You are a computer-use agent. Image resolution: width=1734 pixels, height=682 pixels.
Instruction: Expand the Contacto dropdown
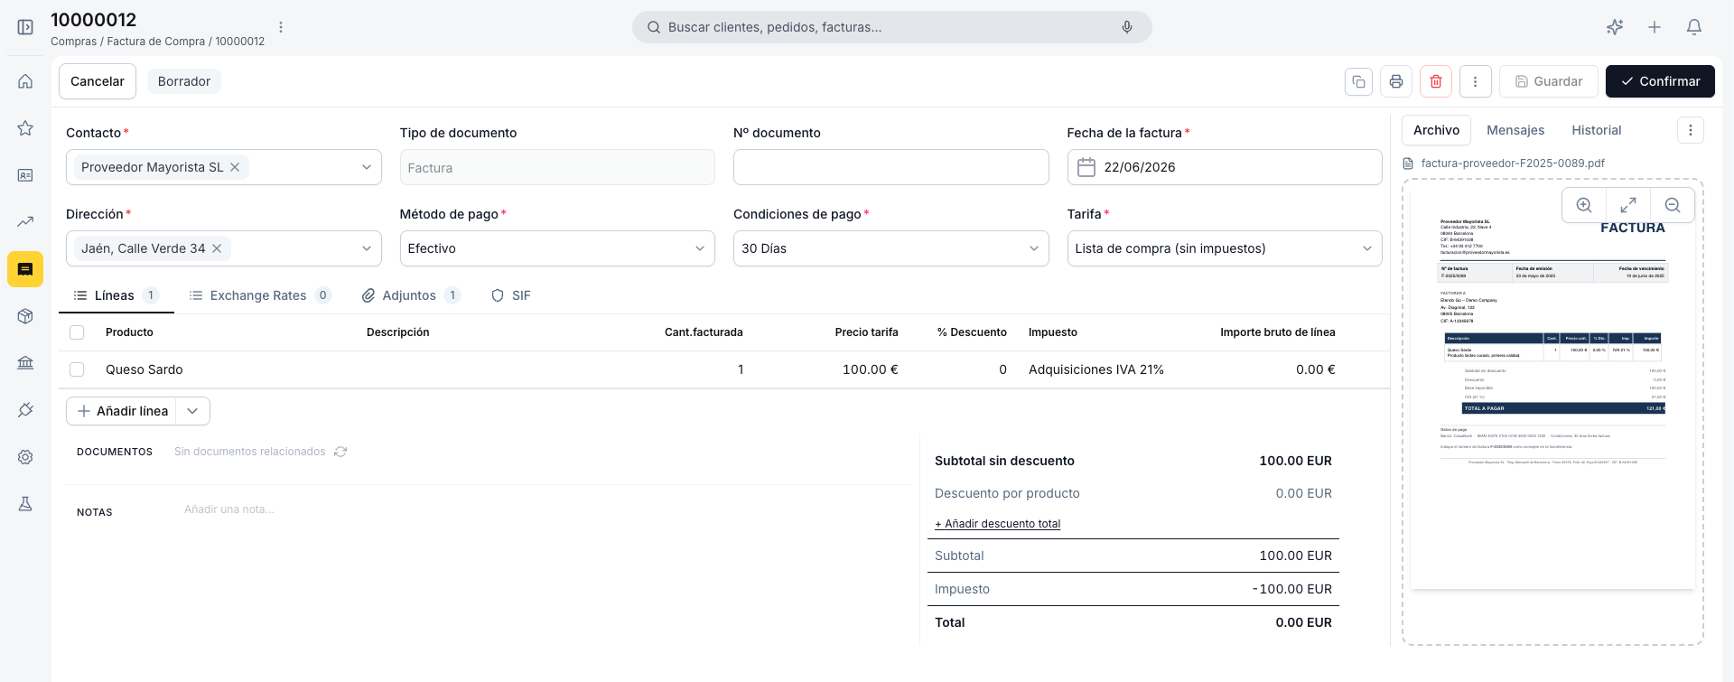click(x=367, y=167)
